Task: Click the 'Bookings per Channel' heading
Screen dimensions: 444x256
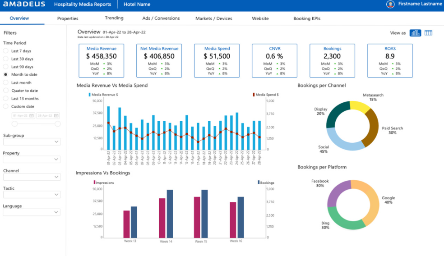Action: (322, 85)
